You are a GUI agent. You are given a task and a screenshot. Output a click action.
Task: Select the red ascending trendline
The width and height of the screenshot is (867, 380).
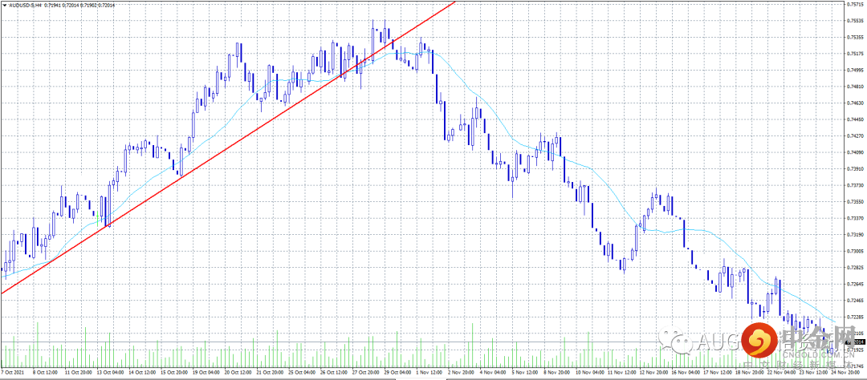(228, 148)
